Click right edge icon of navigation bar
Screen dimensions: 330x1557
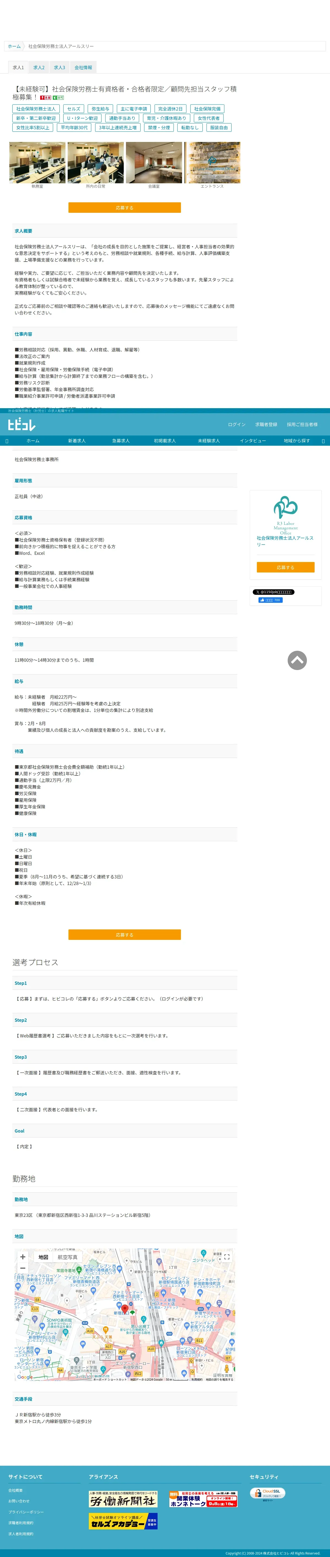(x=323, y=441)
